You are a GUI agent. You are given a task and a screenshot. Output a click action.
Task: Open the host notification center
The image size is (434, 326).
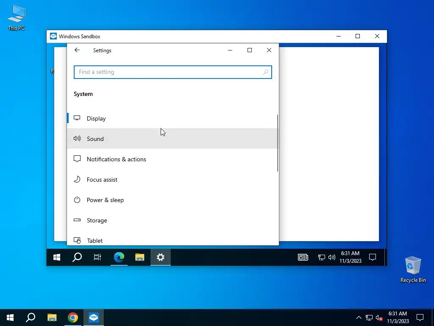[x=420, y=318]
